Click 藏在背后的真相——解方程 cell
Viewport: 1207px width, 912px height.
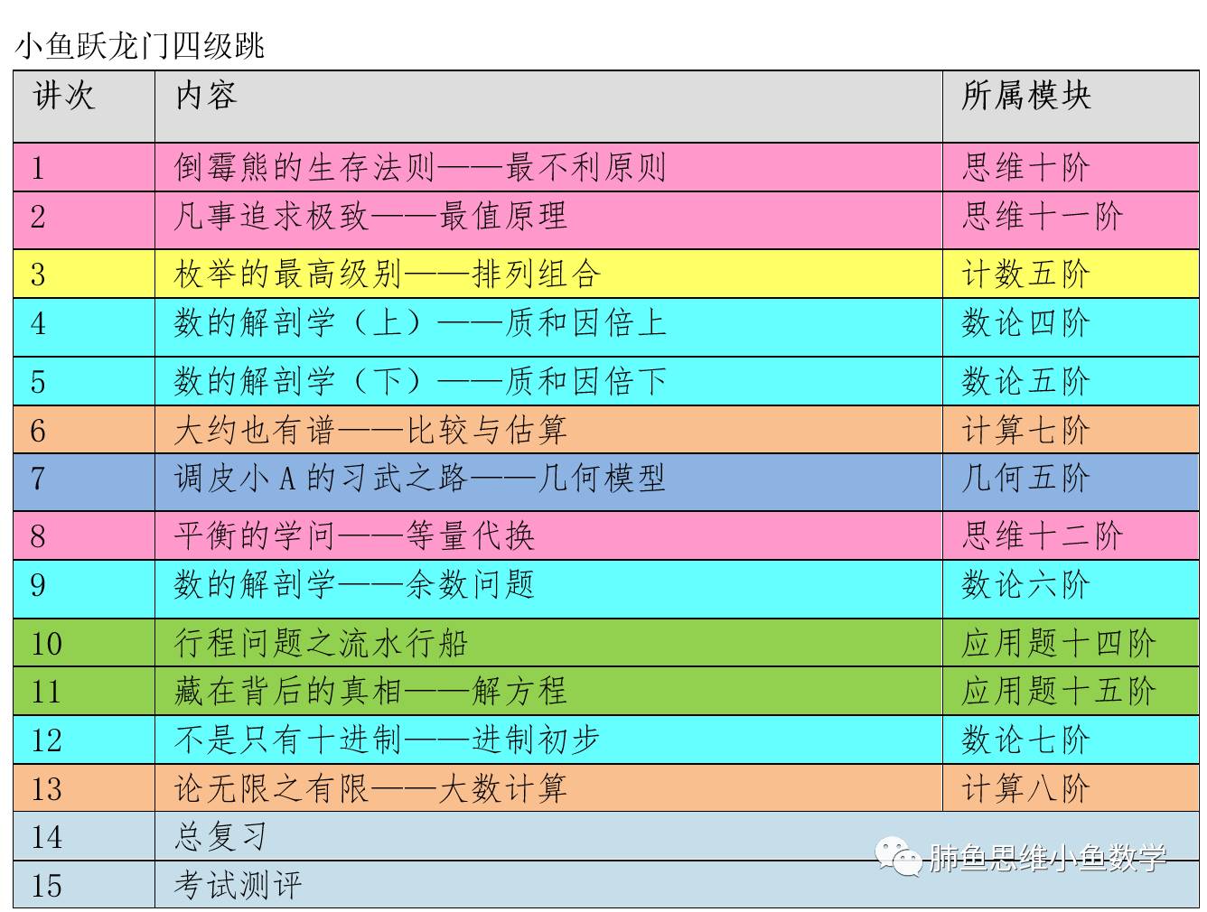pyautogui.click(x=548, y=692)
